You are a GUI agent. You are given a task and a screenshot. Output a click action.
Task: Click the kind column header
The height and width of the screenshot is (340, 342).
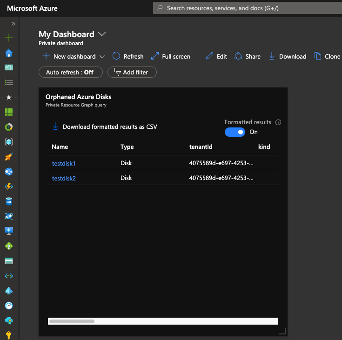tap(264, 147)
